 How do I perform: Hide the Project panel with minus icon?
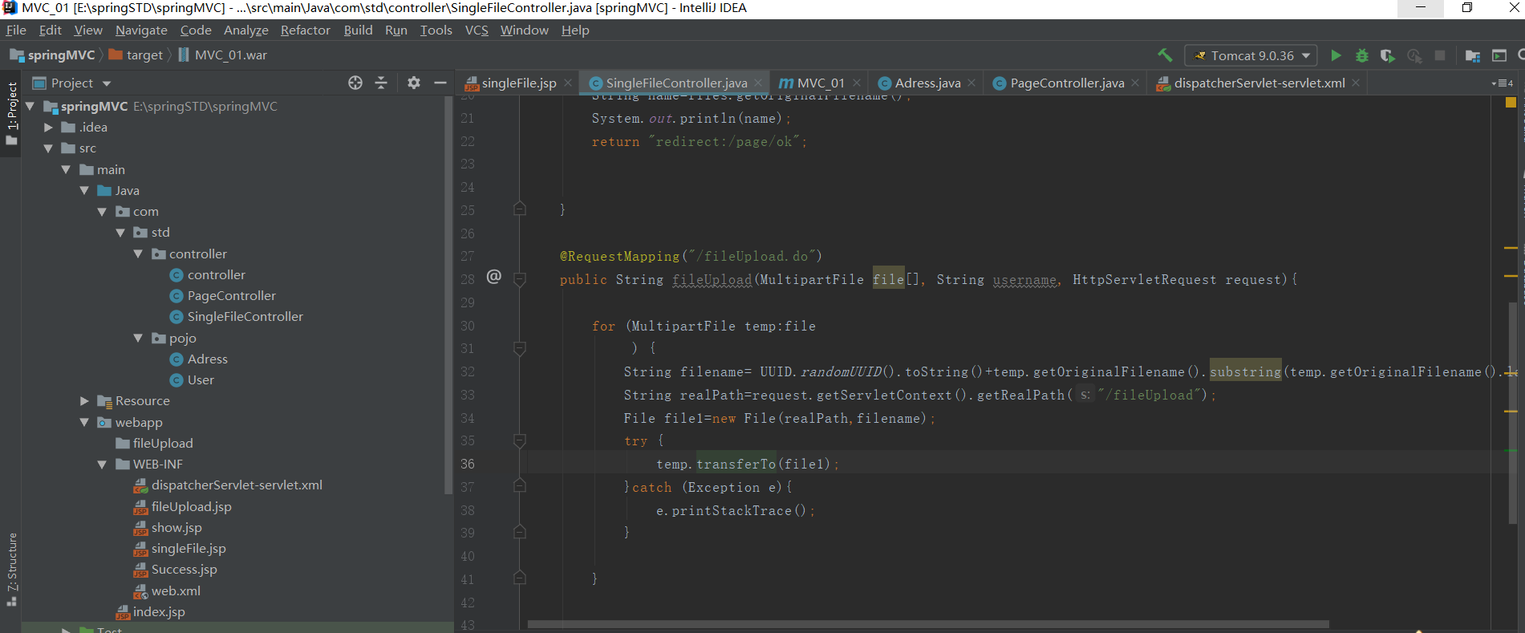point(440,83)
